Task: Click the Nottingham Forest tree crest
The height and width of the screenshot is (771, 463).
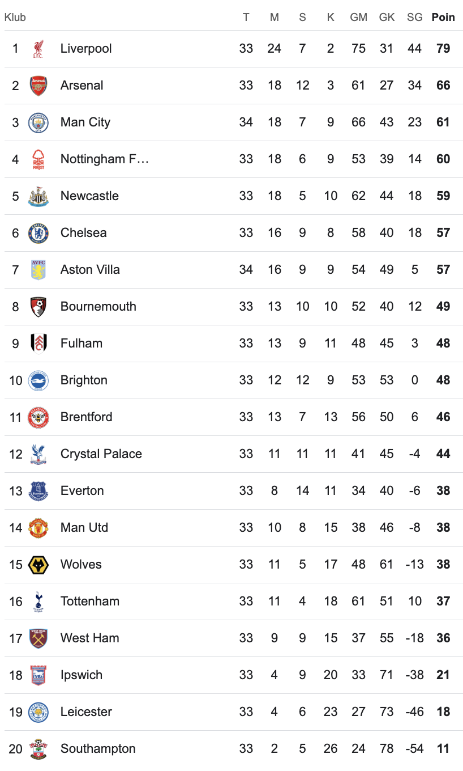Action: click(x=38, y=159)
